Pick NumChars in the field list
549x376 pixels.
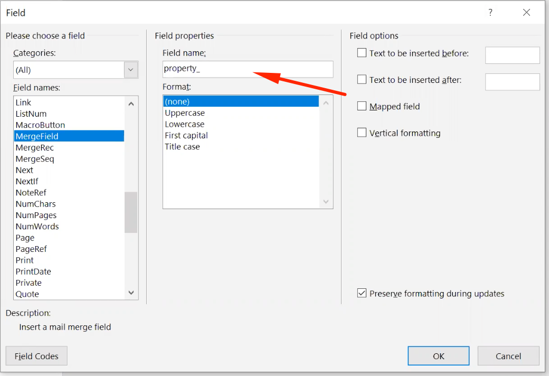pos(69,204)
